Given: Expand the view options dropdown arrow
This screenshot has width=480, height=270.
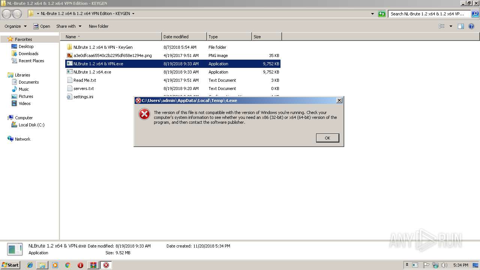Looking at the screenshot, I should (x=451, y=26).
